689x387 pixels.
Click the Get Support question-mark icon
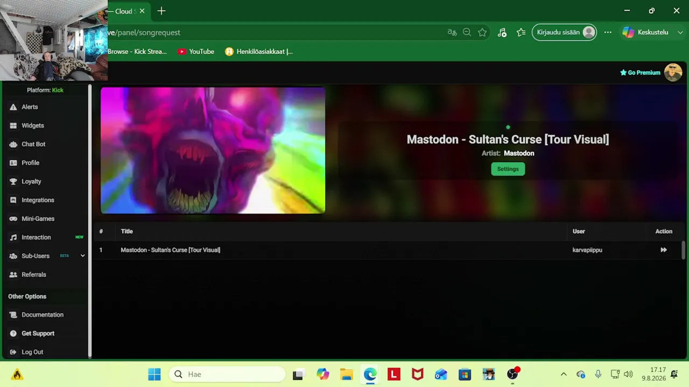[x=13, y=333]
